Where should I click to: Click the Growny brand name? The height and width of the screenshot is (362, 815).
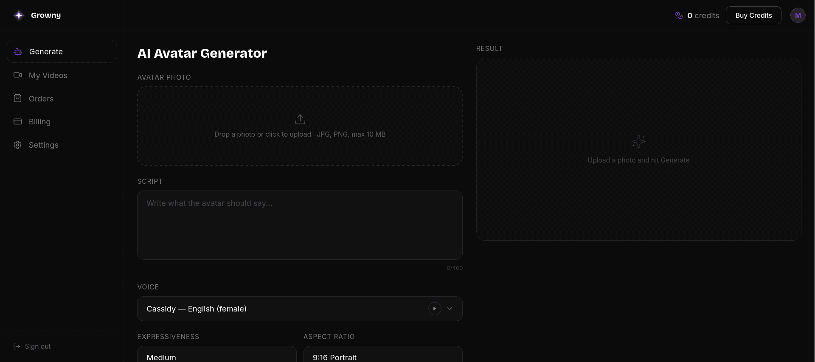tap(46, 15)
